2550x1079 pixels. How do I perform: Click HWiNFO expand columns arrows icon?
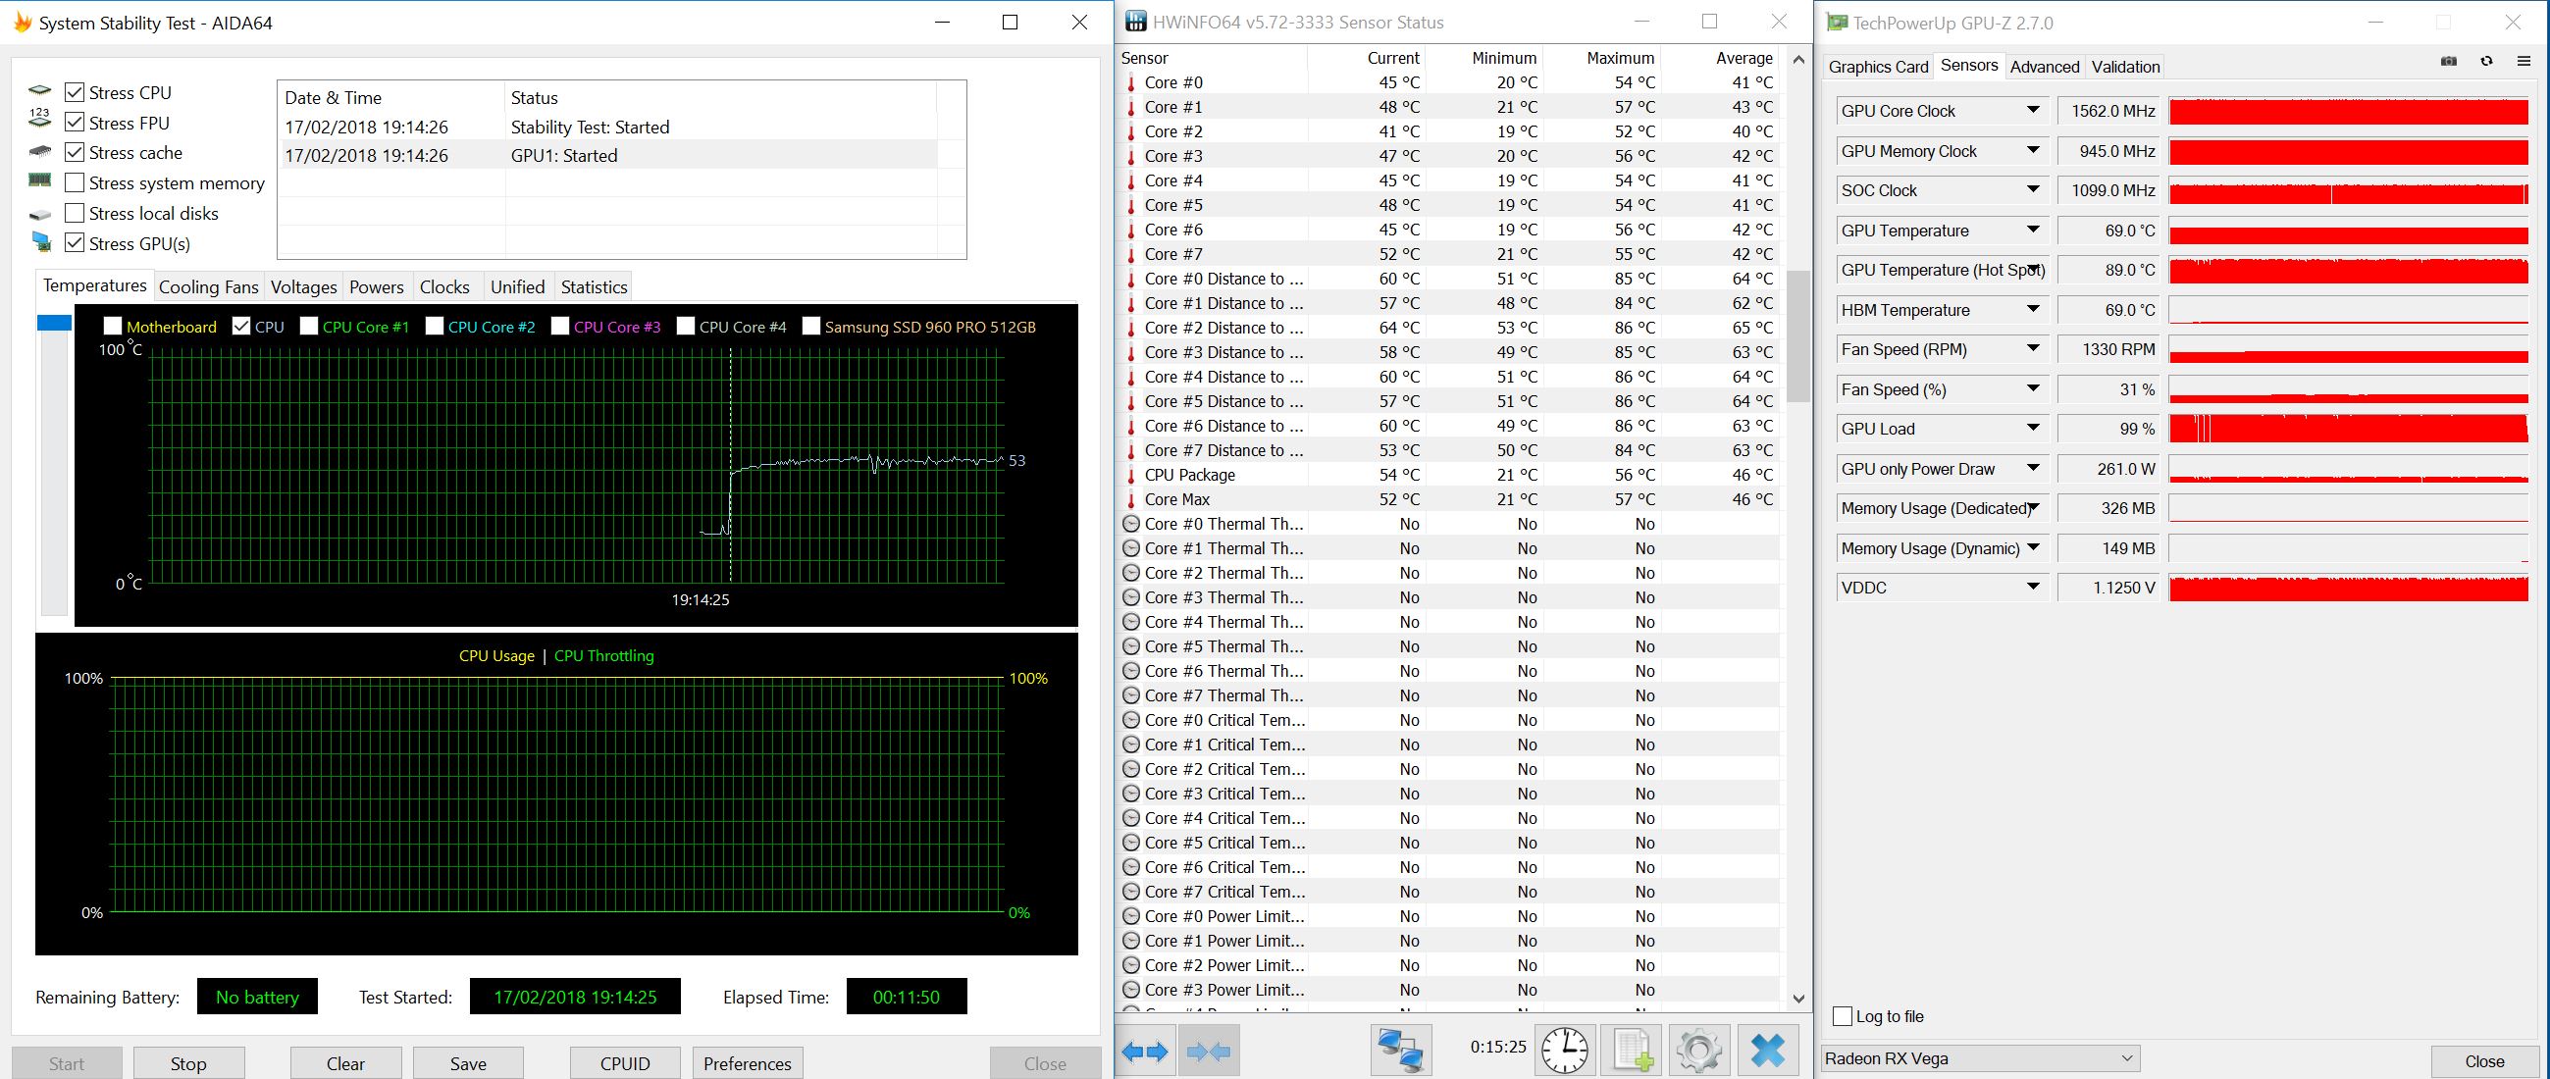(1146, 1052)
